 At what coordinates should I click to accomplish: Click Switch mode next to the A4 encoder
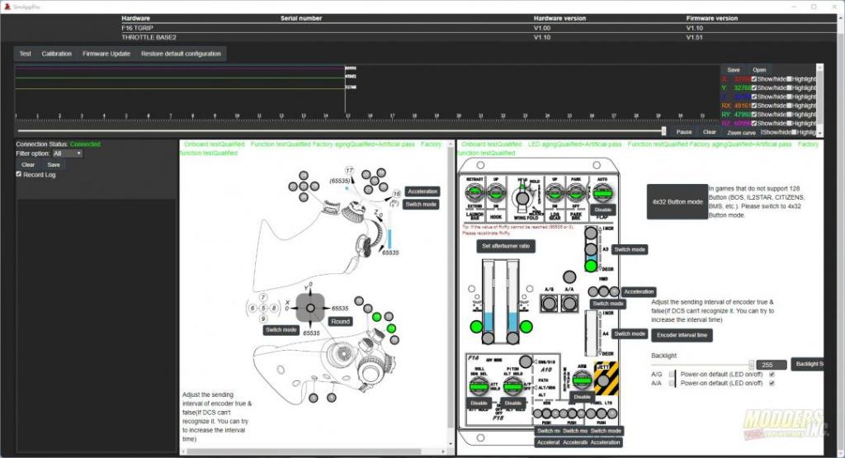630,333
